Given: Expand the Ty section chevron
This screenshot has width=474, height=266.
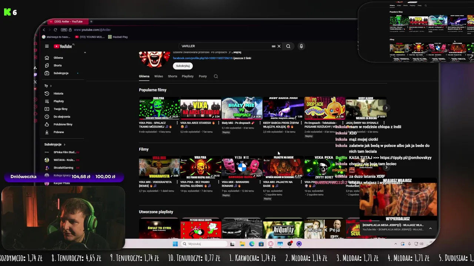Looking at the screenshot, I should click(x=51, y=86).
